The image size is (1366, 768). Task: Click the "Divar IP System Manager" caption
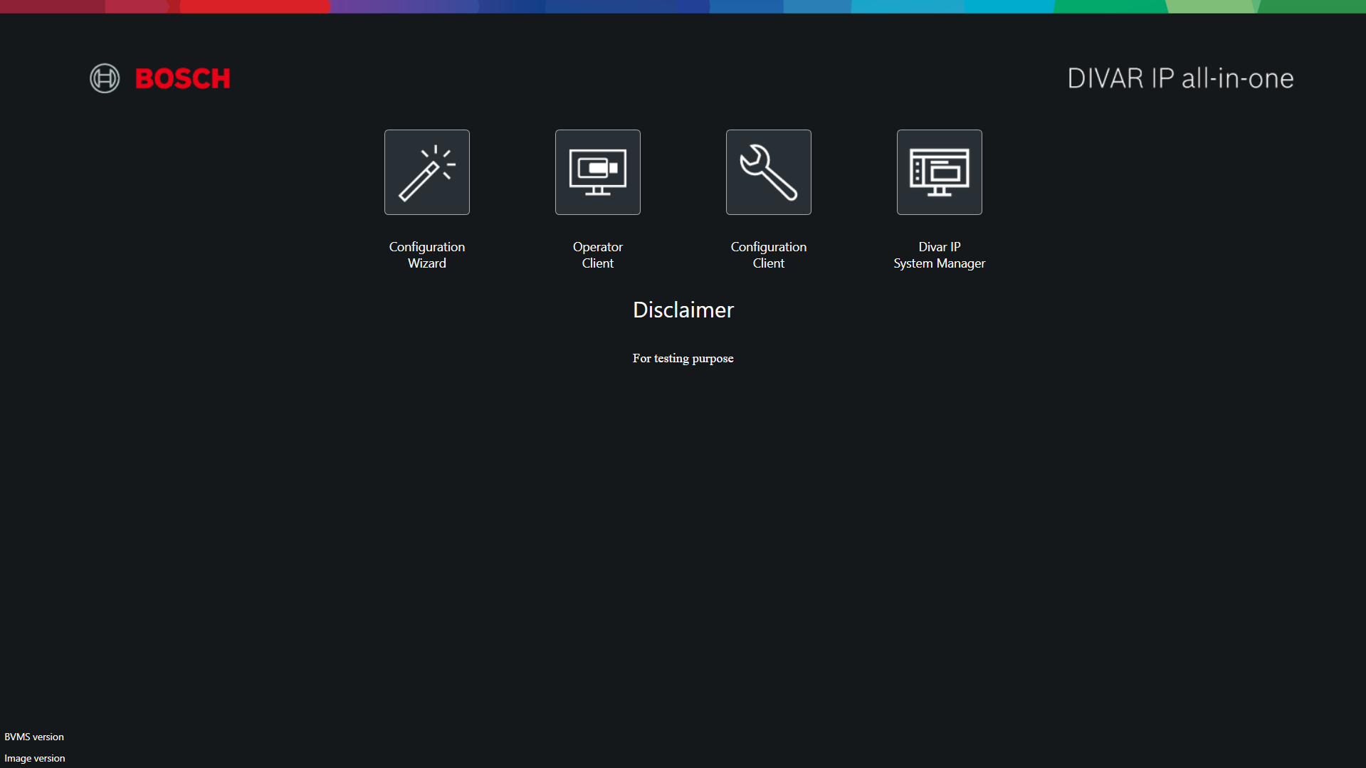[x=940, y=255]
